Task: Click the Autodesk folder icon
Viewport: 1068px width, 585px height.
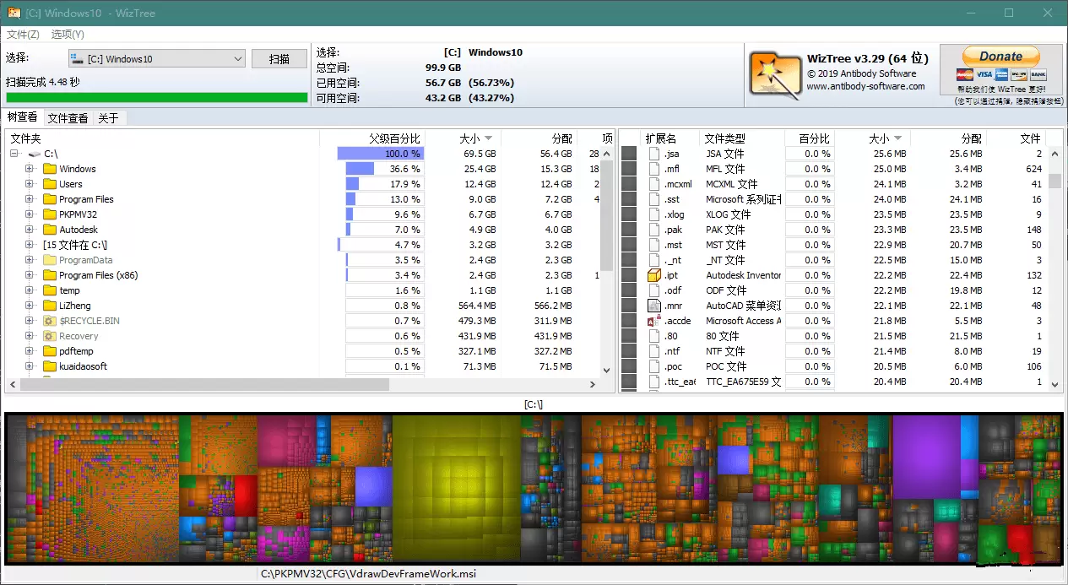Action: 50,230
